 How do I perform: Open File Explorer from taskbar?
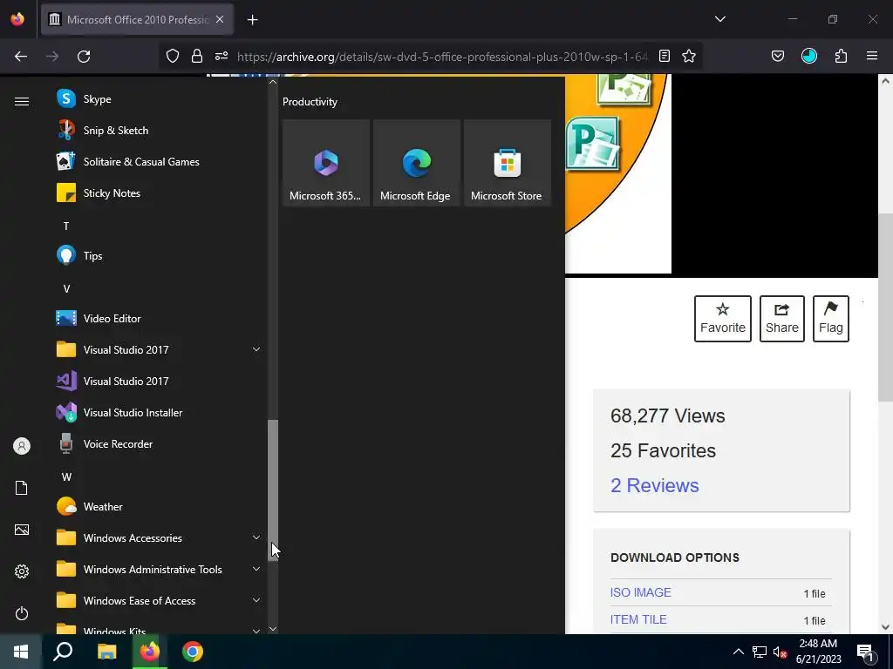106,652
